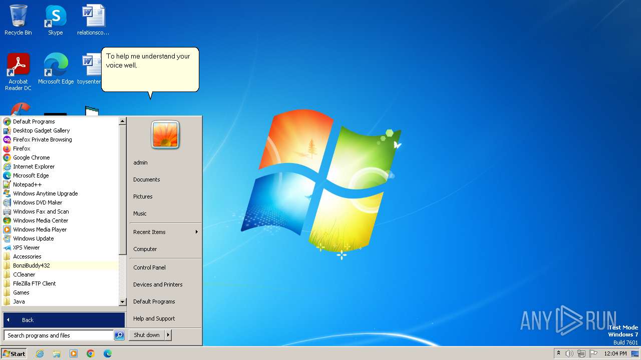Viewport: 641px width, 360px height.
Task: Expand the Recent Items submenu
Action: pyautogui.click(x=165, y=232)
